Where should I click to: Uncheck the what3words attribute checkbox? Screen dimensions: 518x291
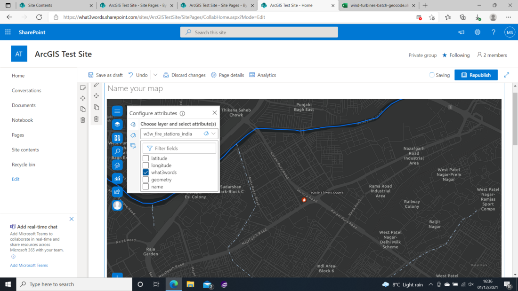(146, 172)
